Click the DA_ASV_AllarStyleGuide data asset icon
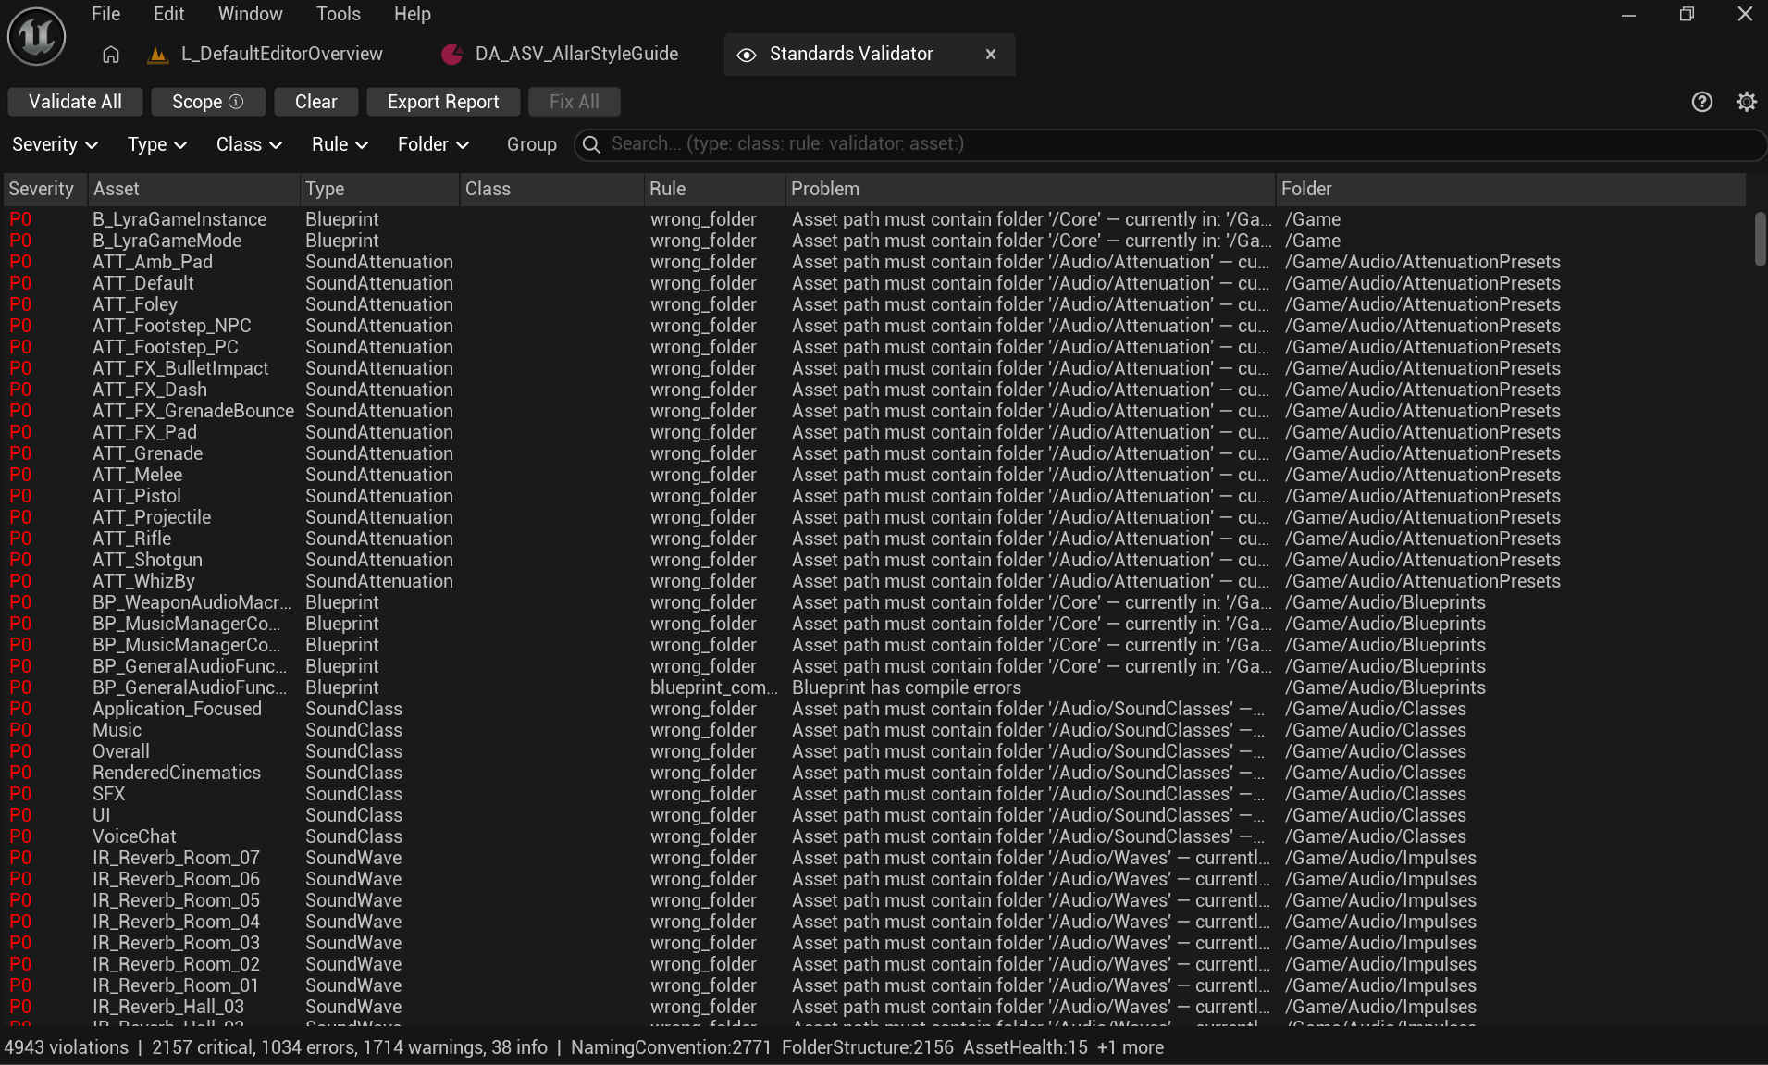This screenshot has width=1768, height=1065. pos(452,55)
